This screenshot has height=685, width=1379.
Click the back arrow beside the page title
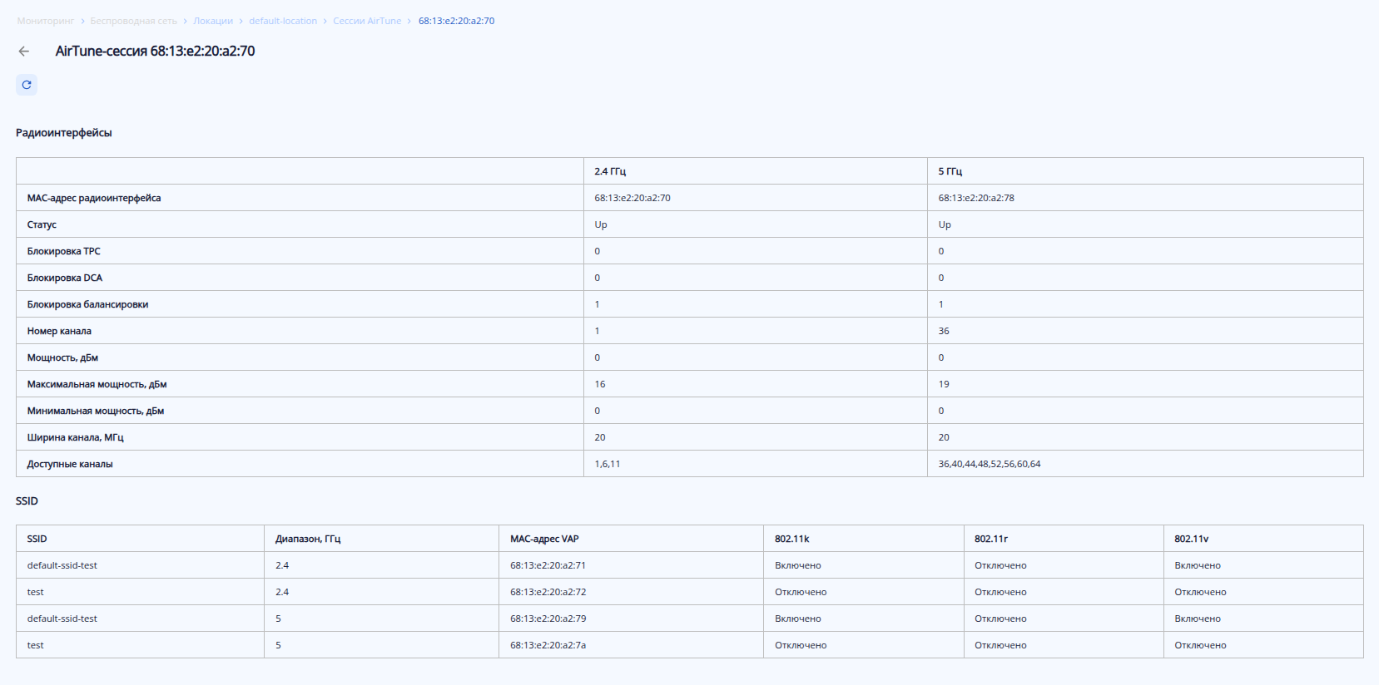(24, 52)
